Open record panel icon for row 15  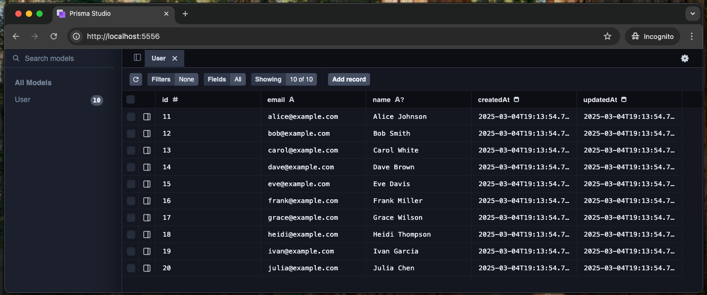pyautogui.click(x=147, y=184)
